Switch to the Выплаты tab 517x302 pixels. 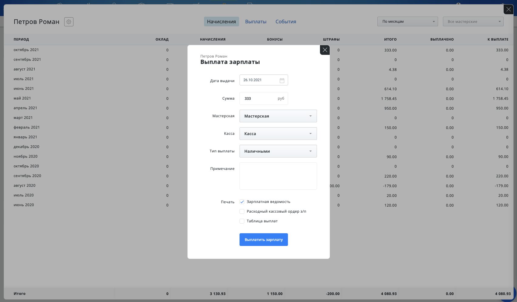tap(256, 22)
